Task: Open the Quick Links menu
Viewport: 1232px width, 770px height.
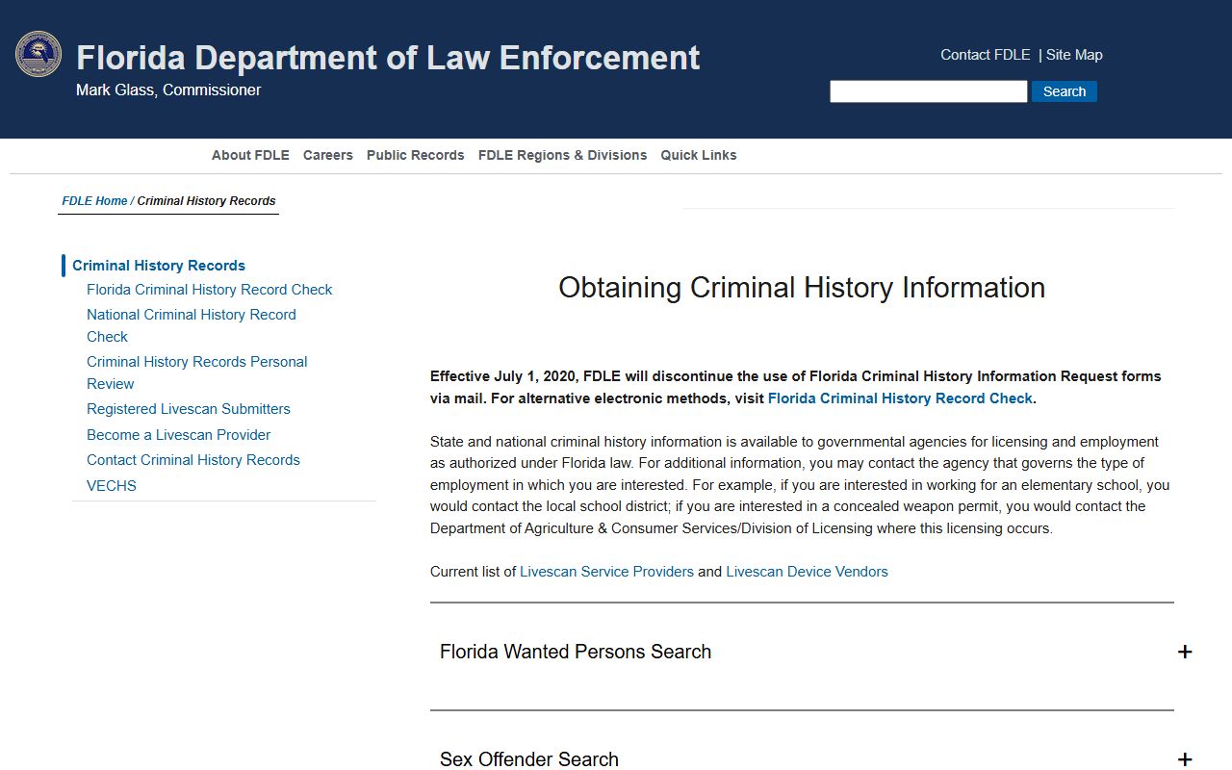Action: (699, 155)
